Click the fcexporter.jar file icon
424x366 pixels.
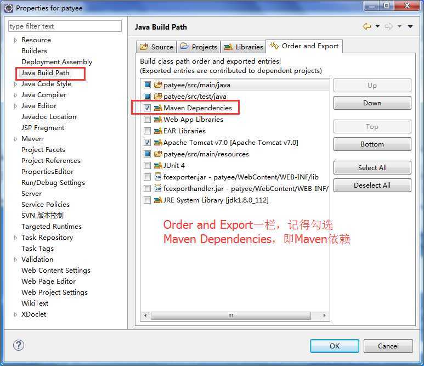(x=158, y=177)
